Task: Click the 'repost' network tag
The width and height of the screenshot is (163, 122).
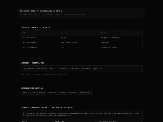Action: point(62,93)
